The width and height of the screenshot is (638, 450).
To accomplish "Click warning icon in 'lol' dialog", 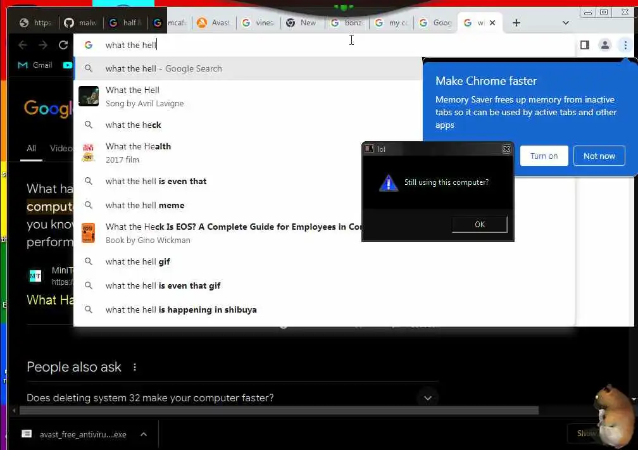I will coord(389,183).
